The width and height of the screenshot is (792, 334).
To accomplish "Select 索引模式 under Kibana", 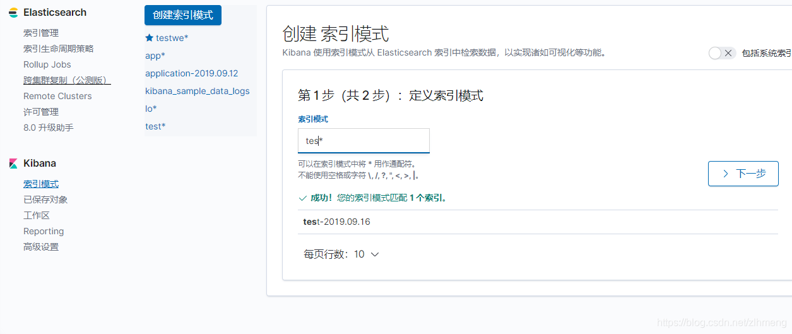I will click(41, 184).
